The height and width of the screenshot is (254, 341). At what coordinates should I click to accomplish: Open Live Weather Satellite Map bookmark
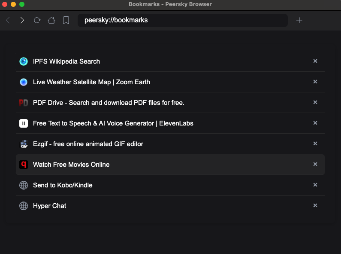tap(91, 82)
